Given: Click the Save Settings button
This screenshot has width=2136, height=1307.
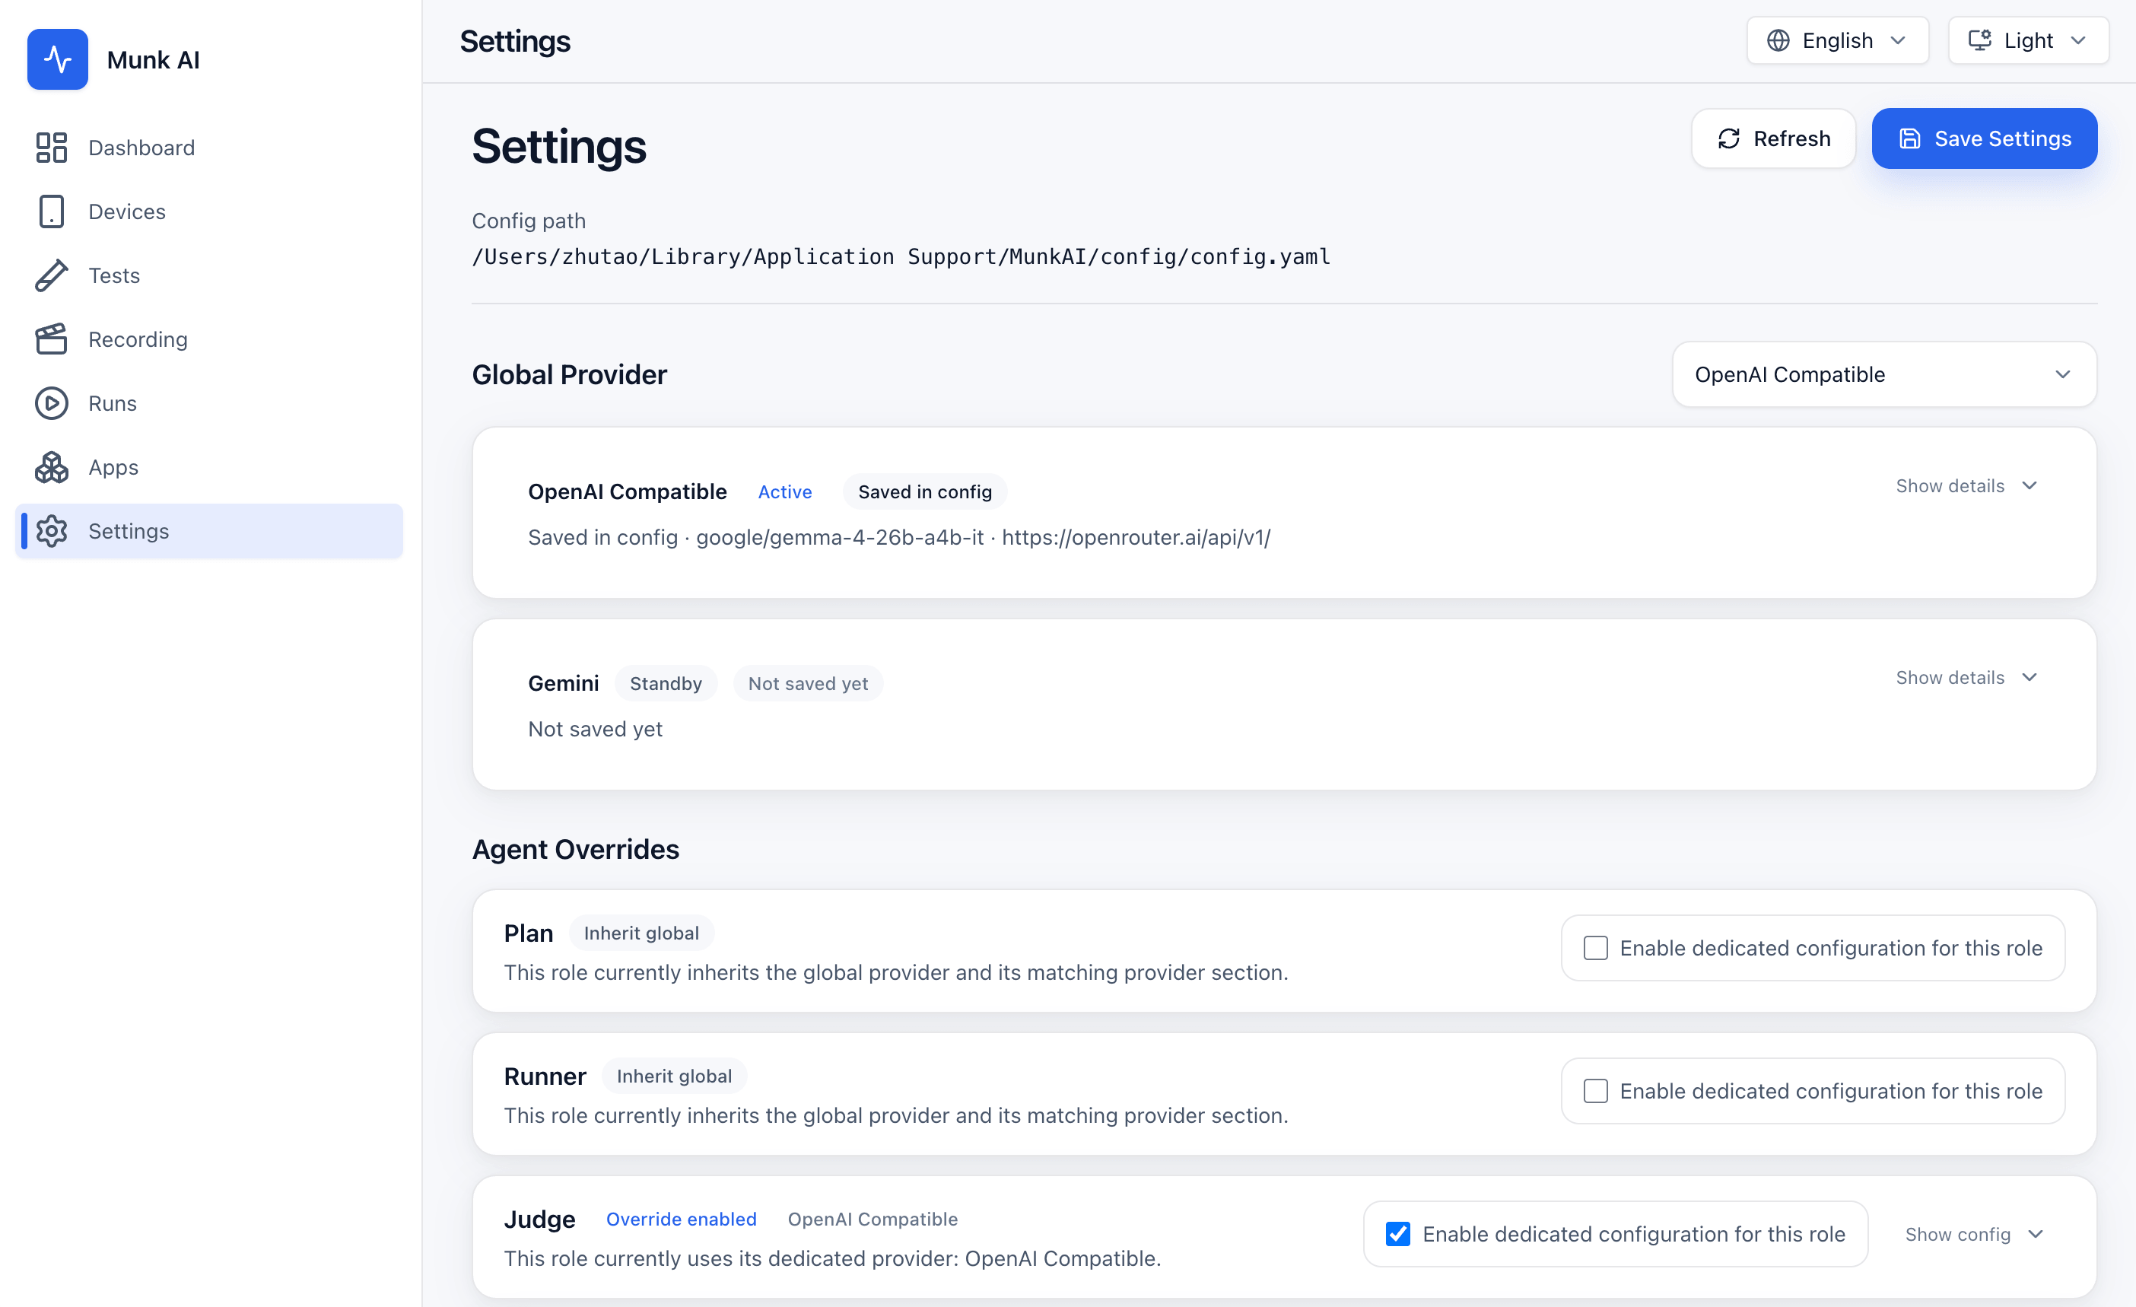Looking at the screenshot, I should (x=1985, y=138).
